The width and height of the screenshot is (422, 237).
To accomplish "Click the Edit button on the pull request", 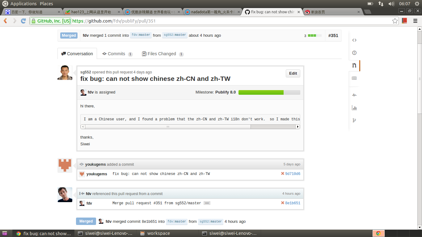I will pyautogui.click(x=292, y=73).
